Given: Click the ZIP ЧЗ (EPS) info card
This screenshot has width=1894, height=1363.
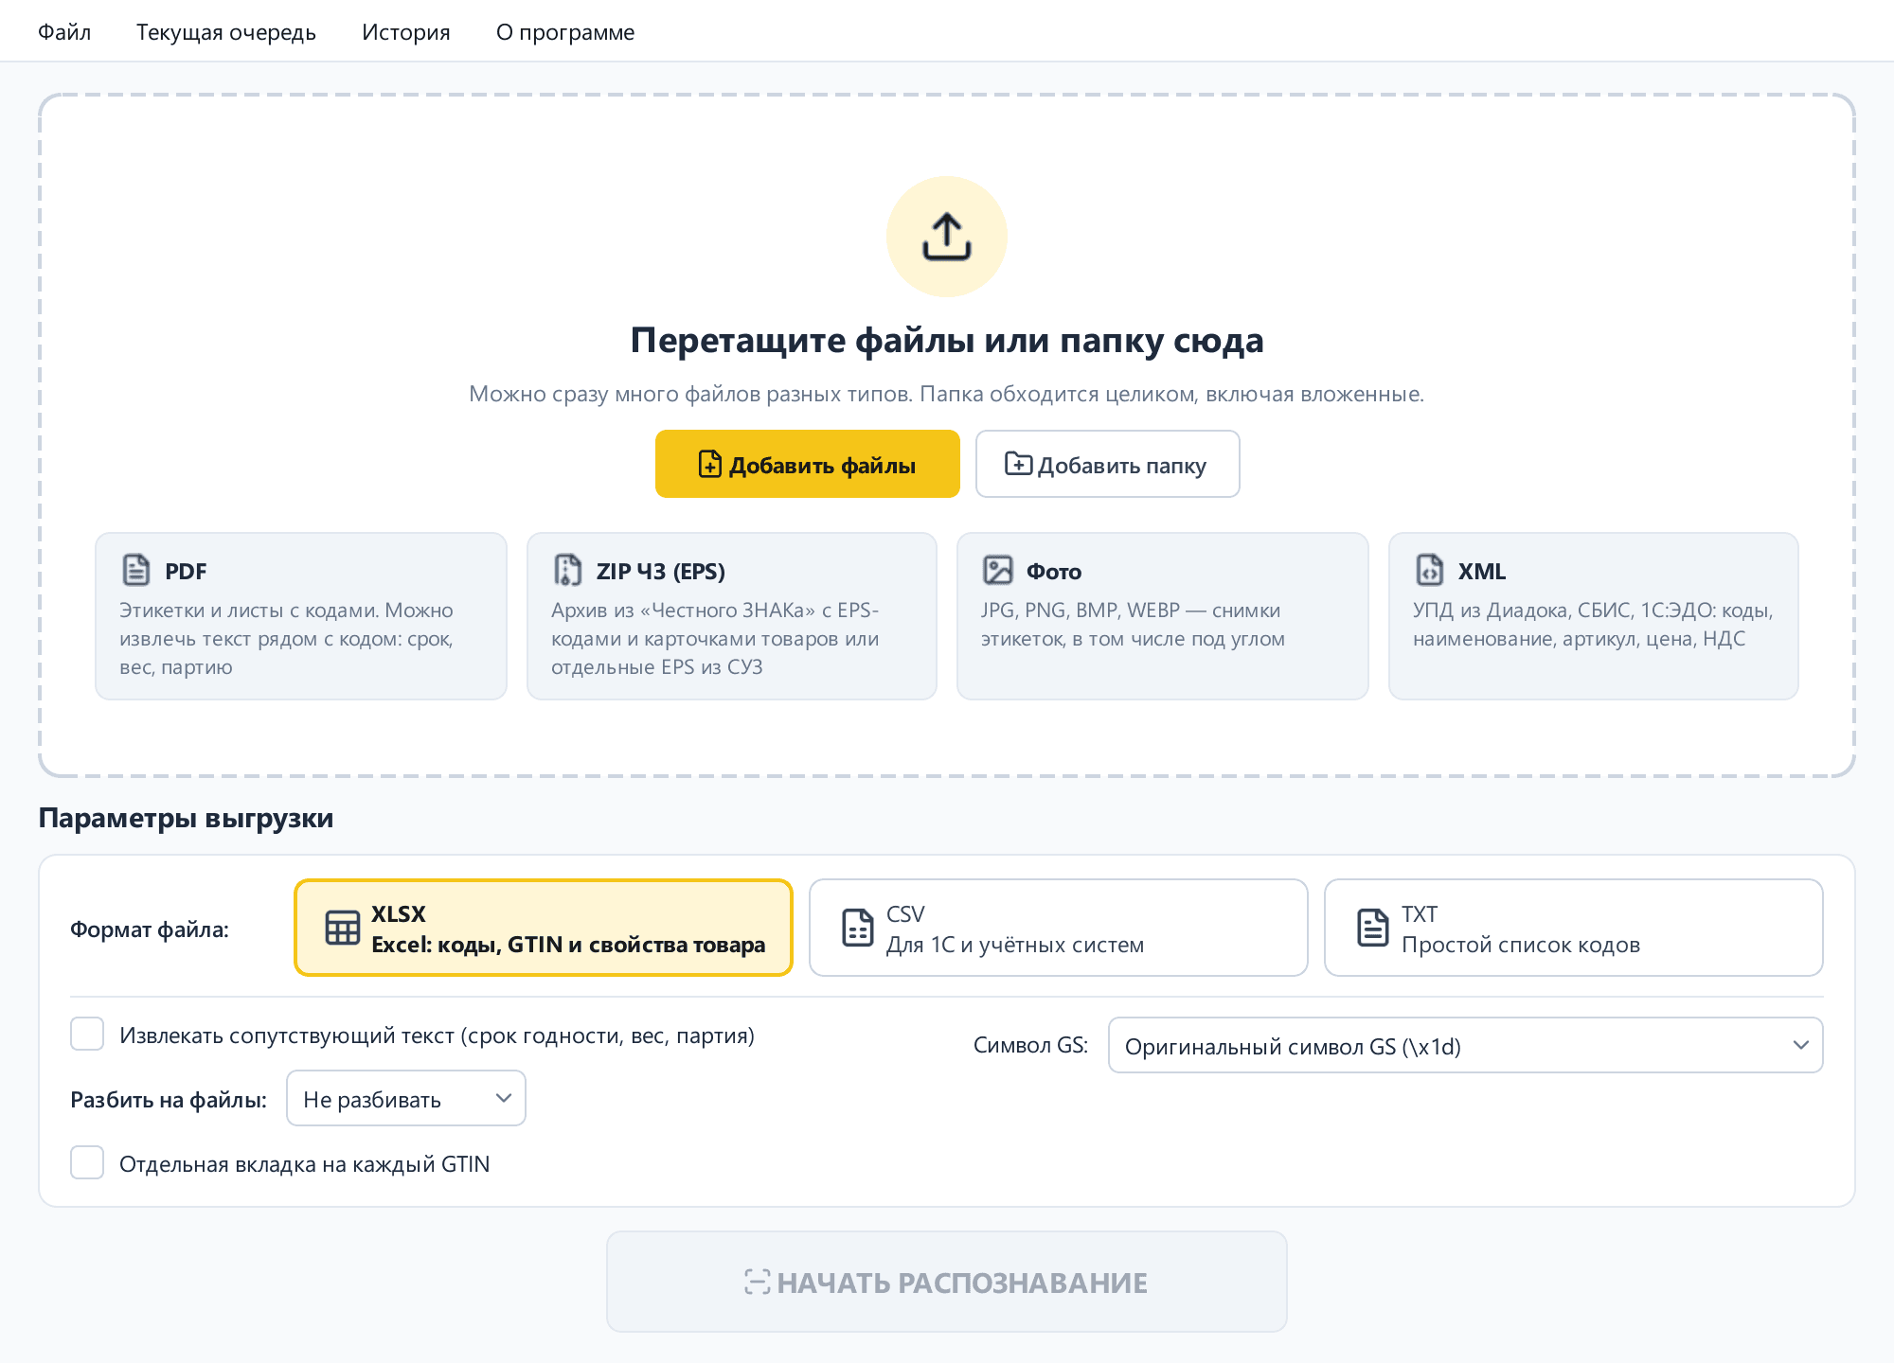Looking at the screenshot, I should point(732,616).
